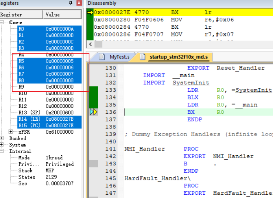273x198 pixels.
Task: Select register R5 row
Action: pos(50,61)
